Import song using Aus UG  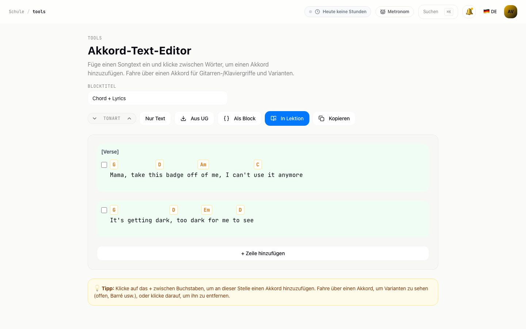click(194, 118)
